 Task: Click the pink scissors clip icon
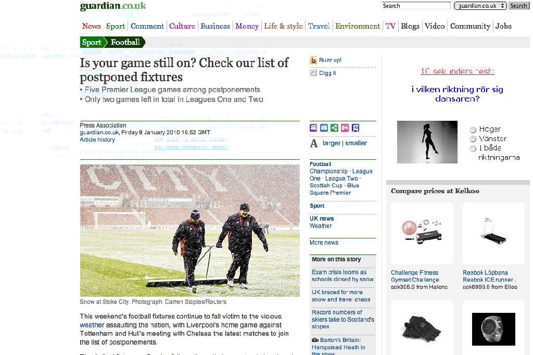tap(345, 128)
